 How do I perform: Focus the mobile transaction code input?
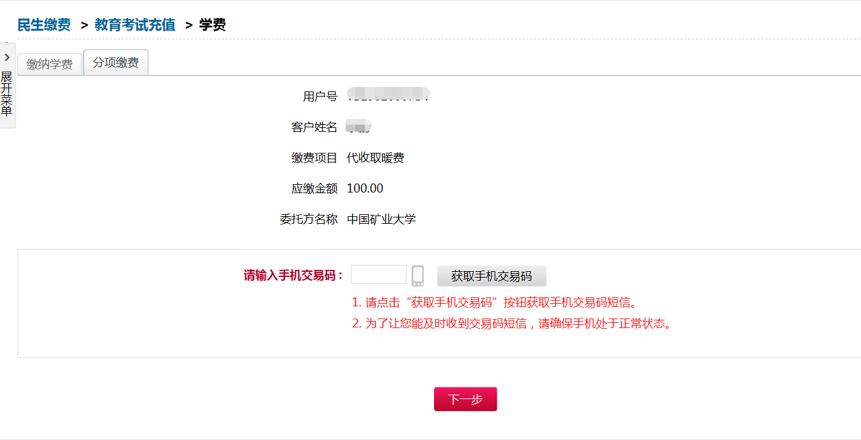(378, 274)
